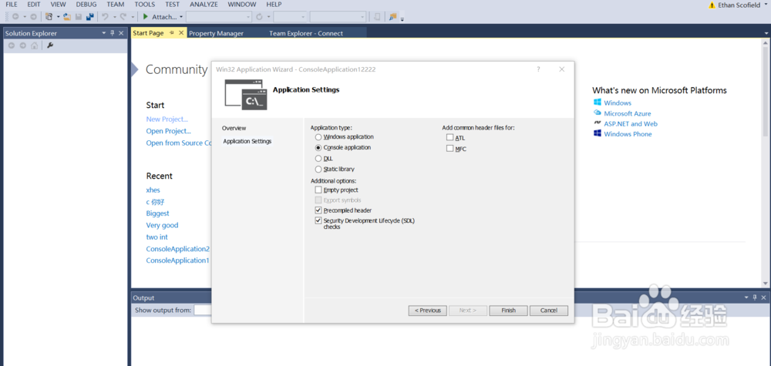Click the Previous button in wizard
The image size is (771, 366).
tap(427, 311)
